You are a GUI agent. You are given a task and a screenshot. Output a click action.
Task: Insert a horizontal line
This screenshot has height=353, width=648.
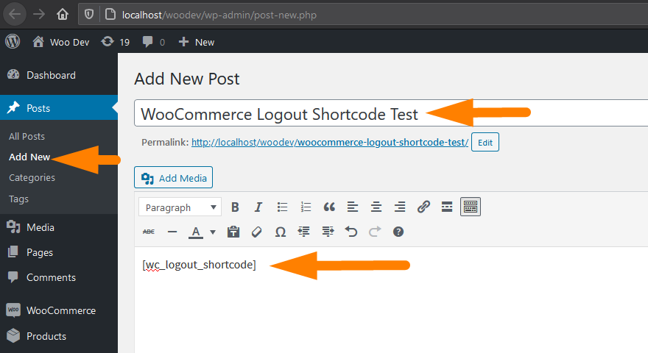pyautogui.click(x=172, y=232)
